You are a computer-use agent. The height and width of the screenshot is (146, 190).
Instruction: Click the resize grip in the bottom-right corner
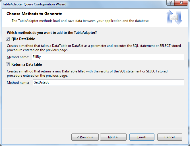186,142
